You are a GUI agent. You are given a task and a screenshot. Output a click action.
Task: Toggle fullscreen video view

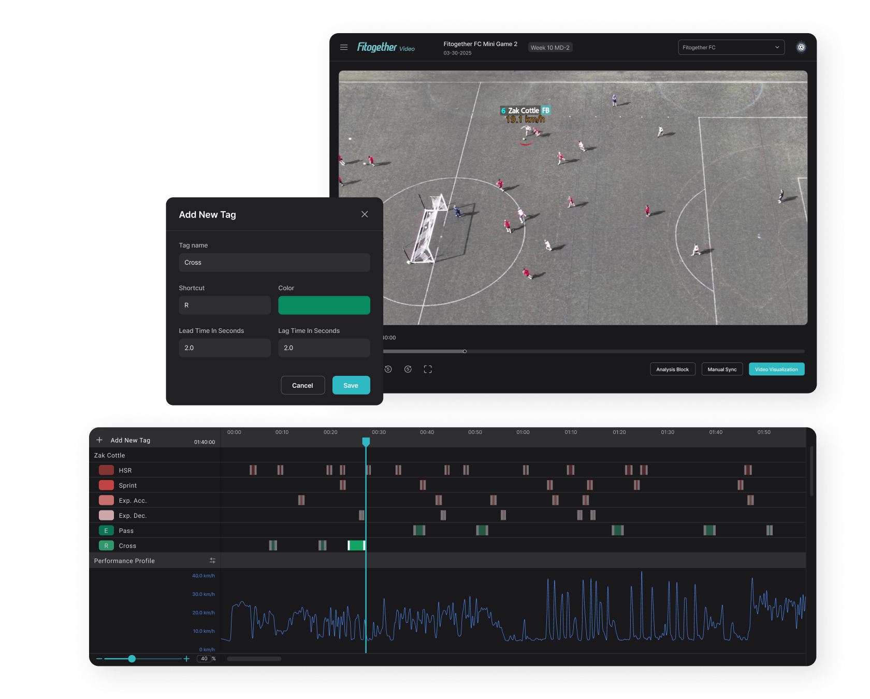point(428,369)
